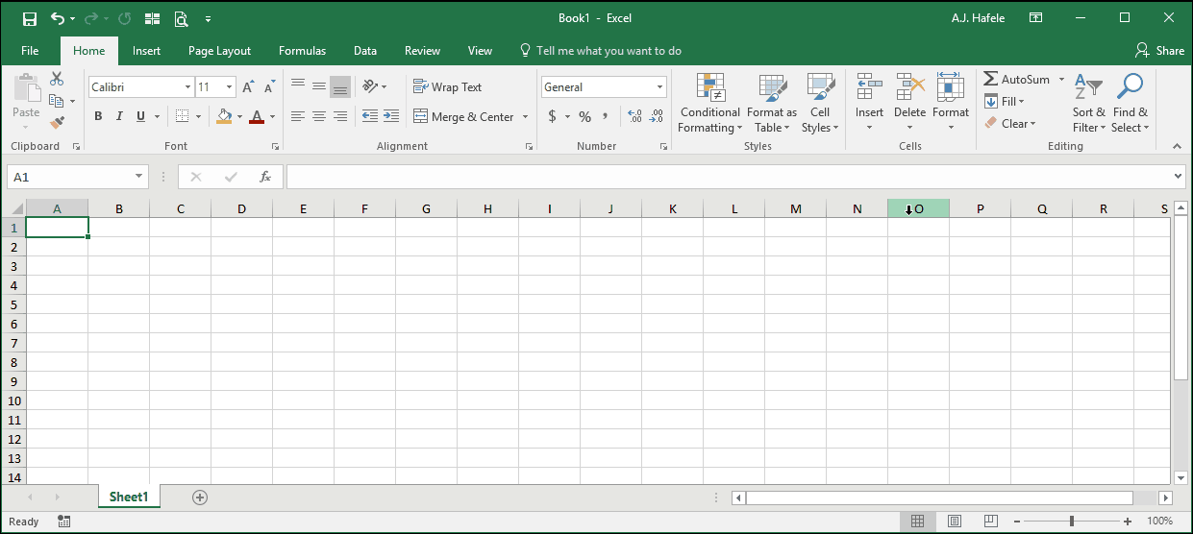Open Sort & Filter menu
Screen dimensions: 1193x534
click(x=1089, y=104)
